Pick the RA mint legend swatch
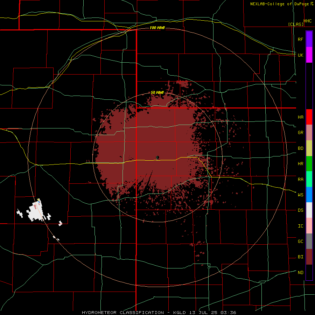The width and height of the screenshot is (315, 315). pos(309,179)
